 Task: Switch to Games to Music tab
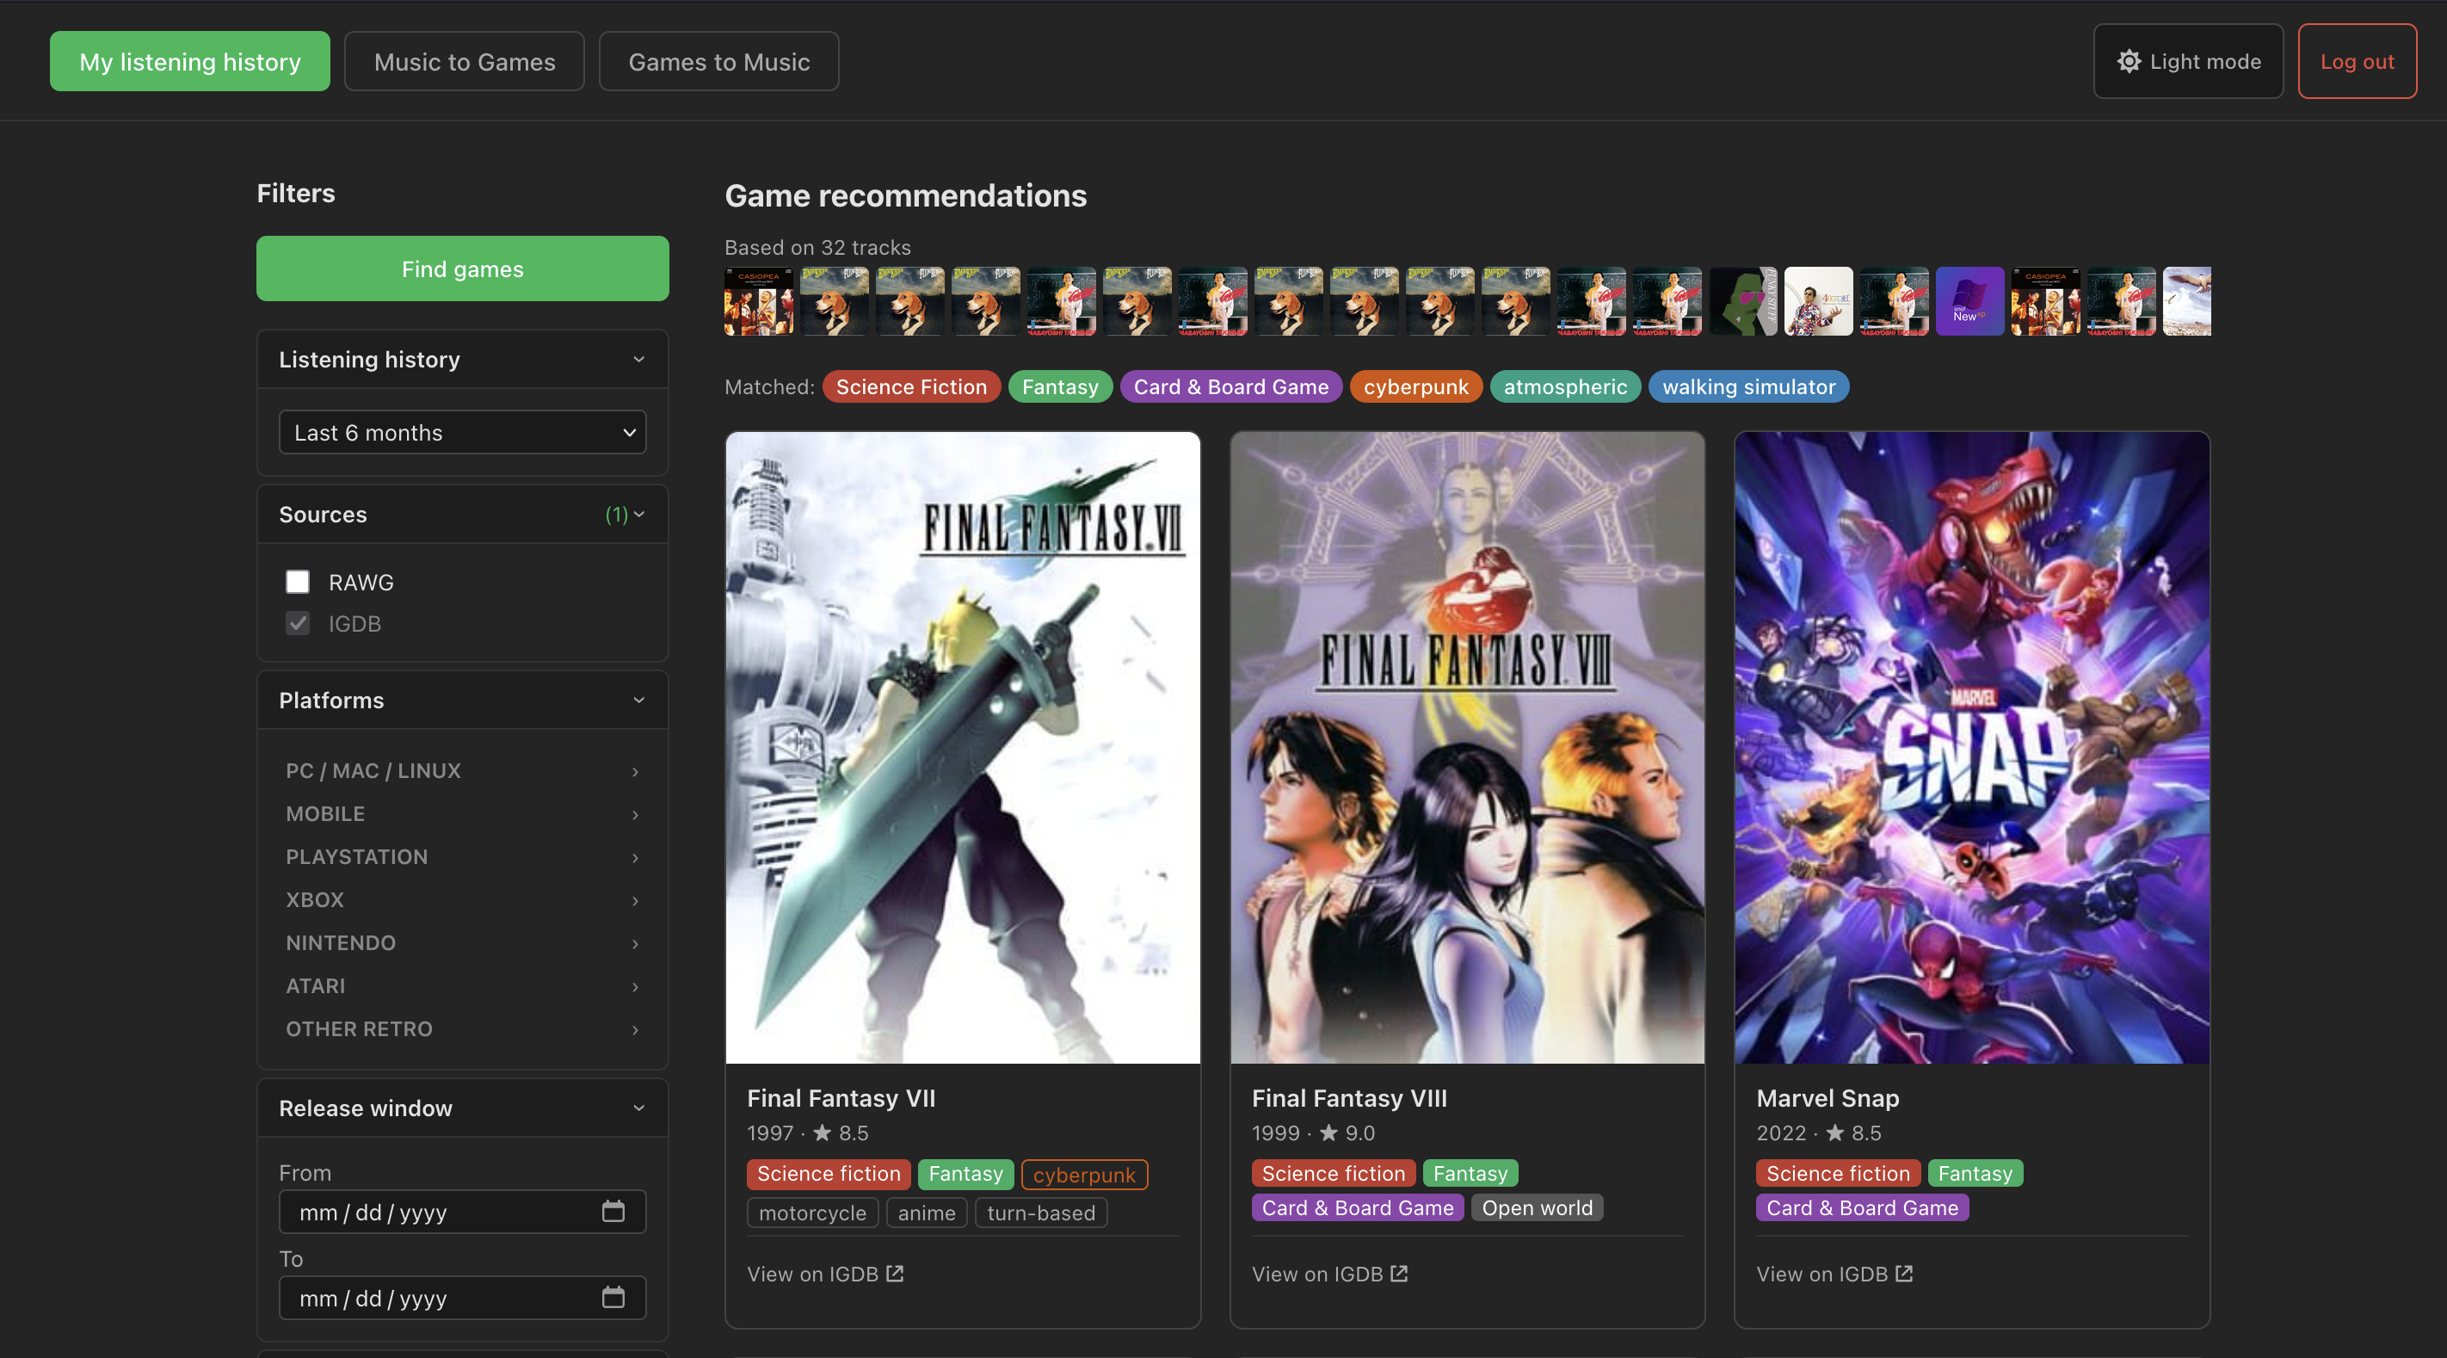coord(719,61)
